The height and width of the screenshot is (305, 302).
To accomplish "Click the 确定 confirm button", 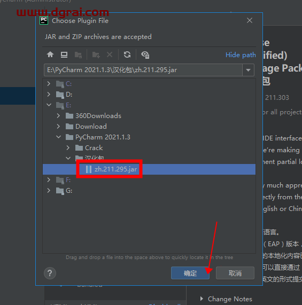I will pos(190,273).
